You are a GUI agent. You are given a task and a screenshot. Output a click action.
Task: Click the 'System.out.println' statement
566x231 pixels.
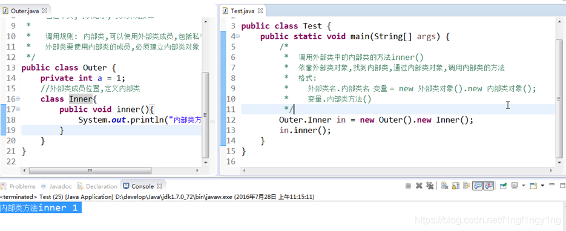140,120
